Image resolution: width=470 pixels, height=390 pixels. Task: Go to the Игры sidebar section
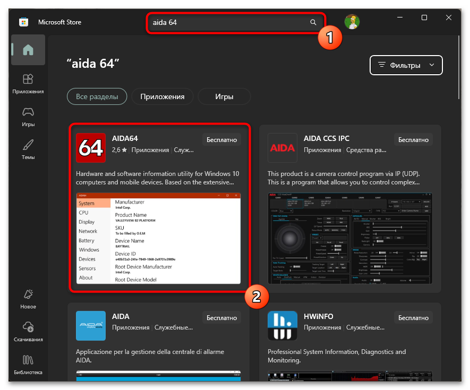point(28,117)
